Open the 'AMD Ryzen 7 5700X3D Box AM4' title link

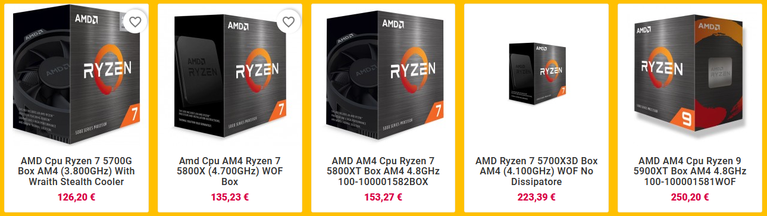coord(537,171)
